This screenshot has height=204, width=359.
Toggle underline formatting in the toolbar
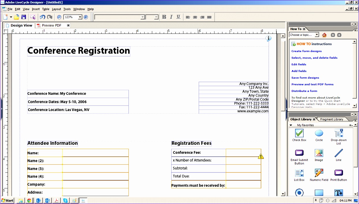coord(178,17)
